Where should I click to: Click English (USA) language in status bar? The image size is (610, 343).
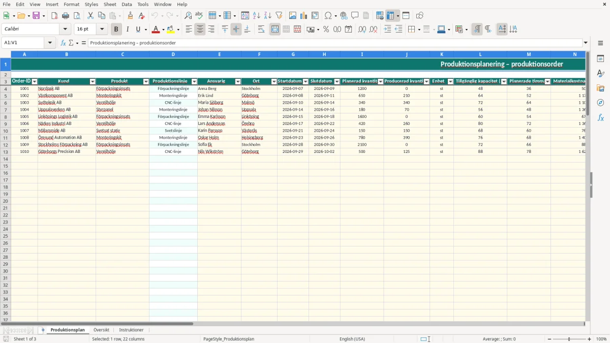pos(352,339)
